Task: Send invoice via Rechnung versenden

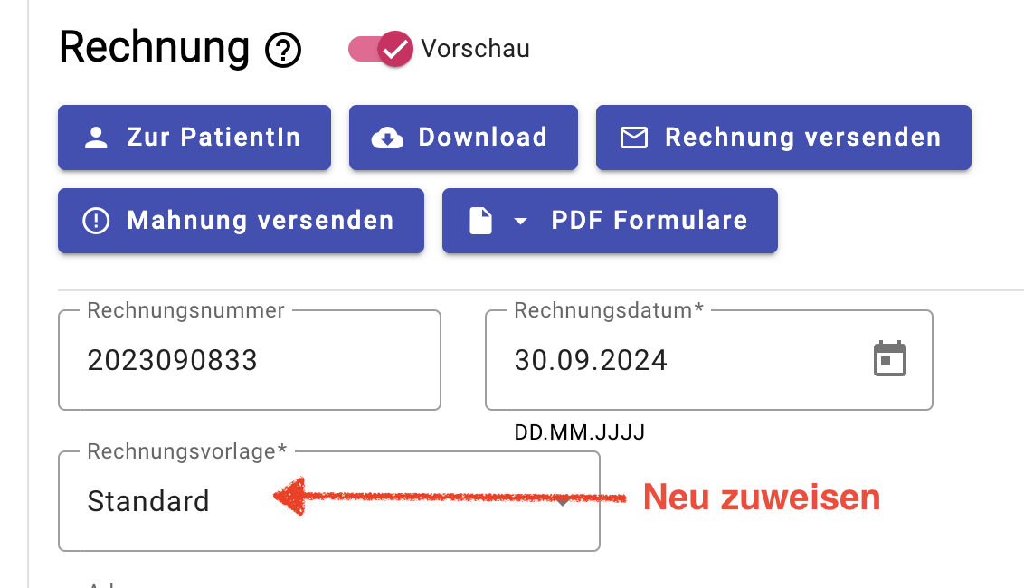Action: point(783,138)
